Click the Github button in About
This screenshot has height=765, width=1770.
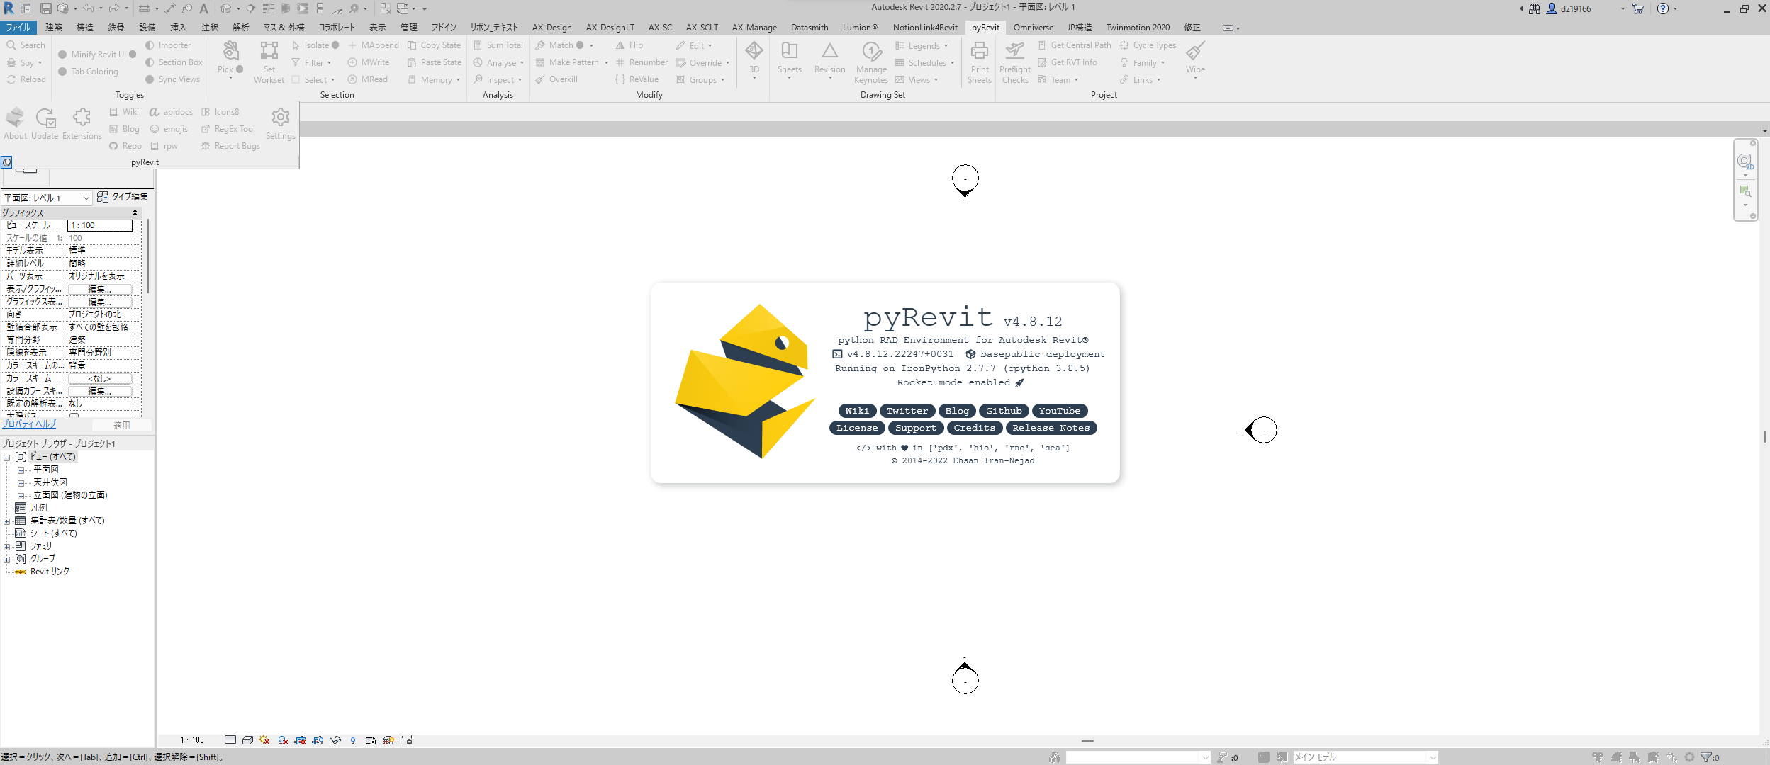(x=1004, y=411)
